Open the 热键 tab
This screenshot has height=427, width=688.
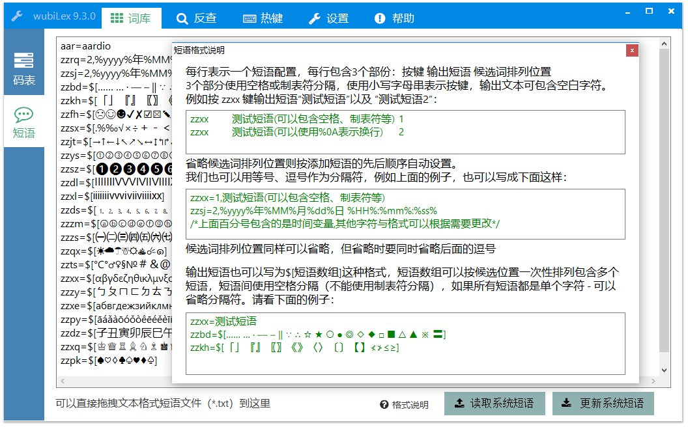(x=263, y=18)
